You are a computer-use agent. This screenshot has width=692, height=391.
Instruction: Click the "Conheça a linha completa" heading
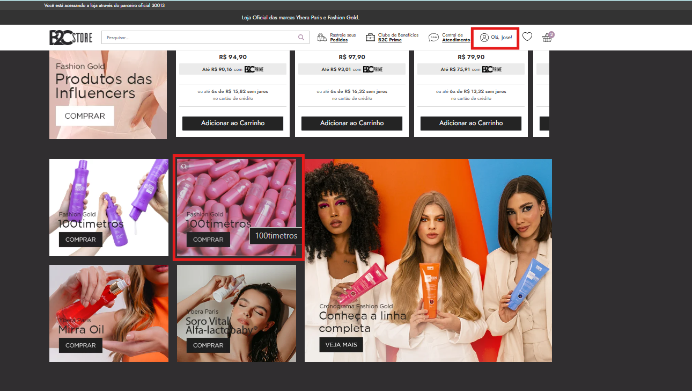(363, 322)
